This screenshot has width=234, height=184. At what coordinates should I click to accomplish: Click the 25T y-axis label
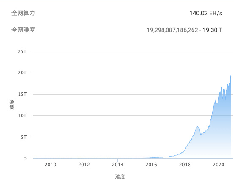coord(22,51)
